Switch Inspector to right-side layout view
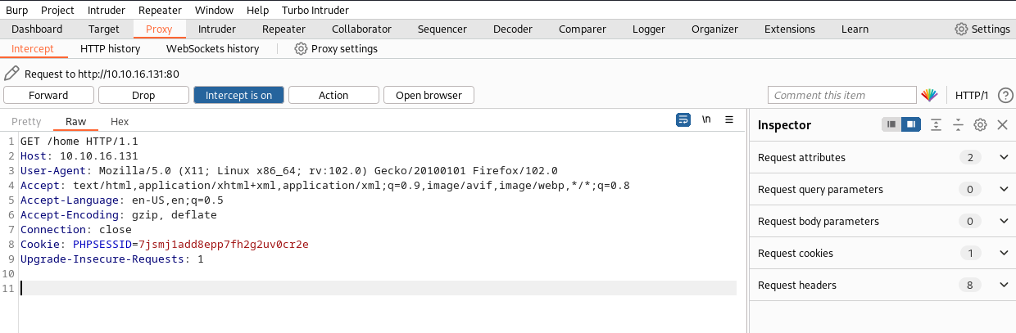 [911, 124]
